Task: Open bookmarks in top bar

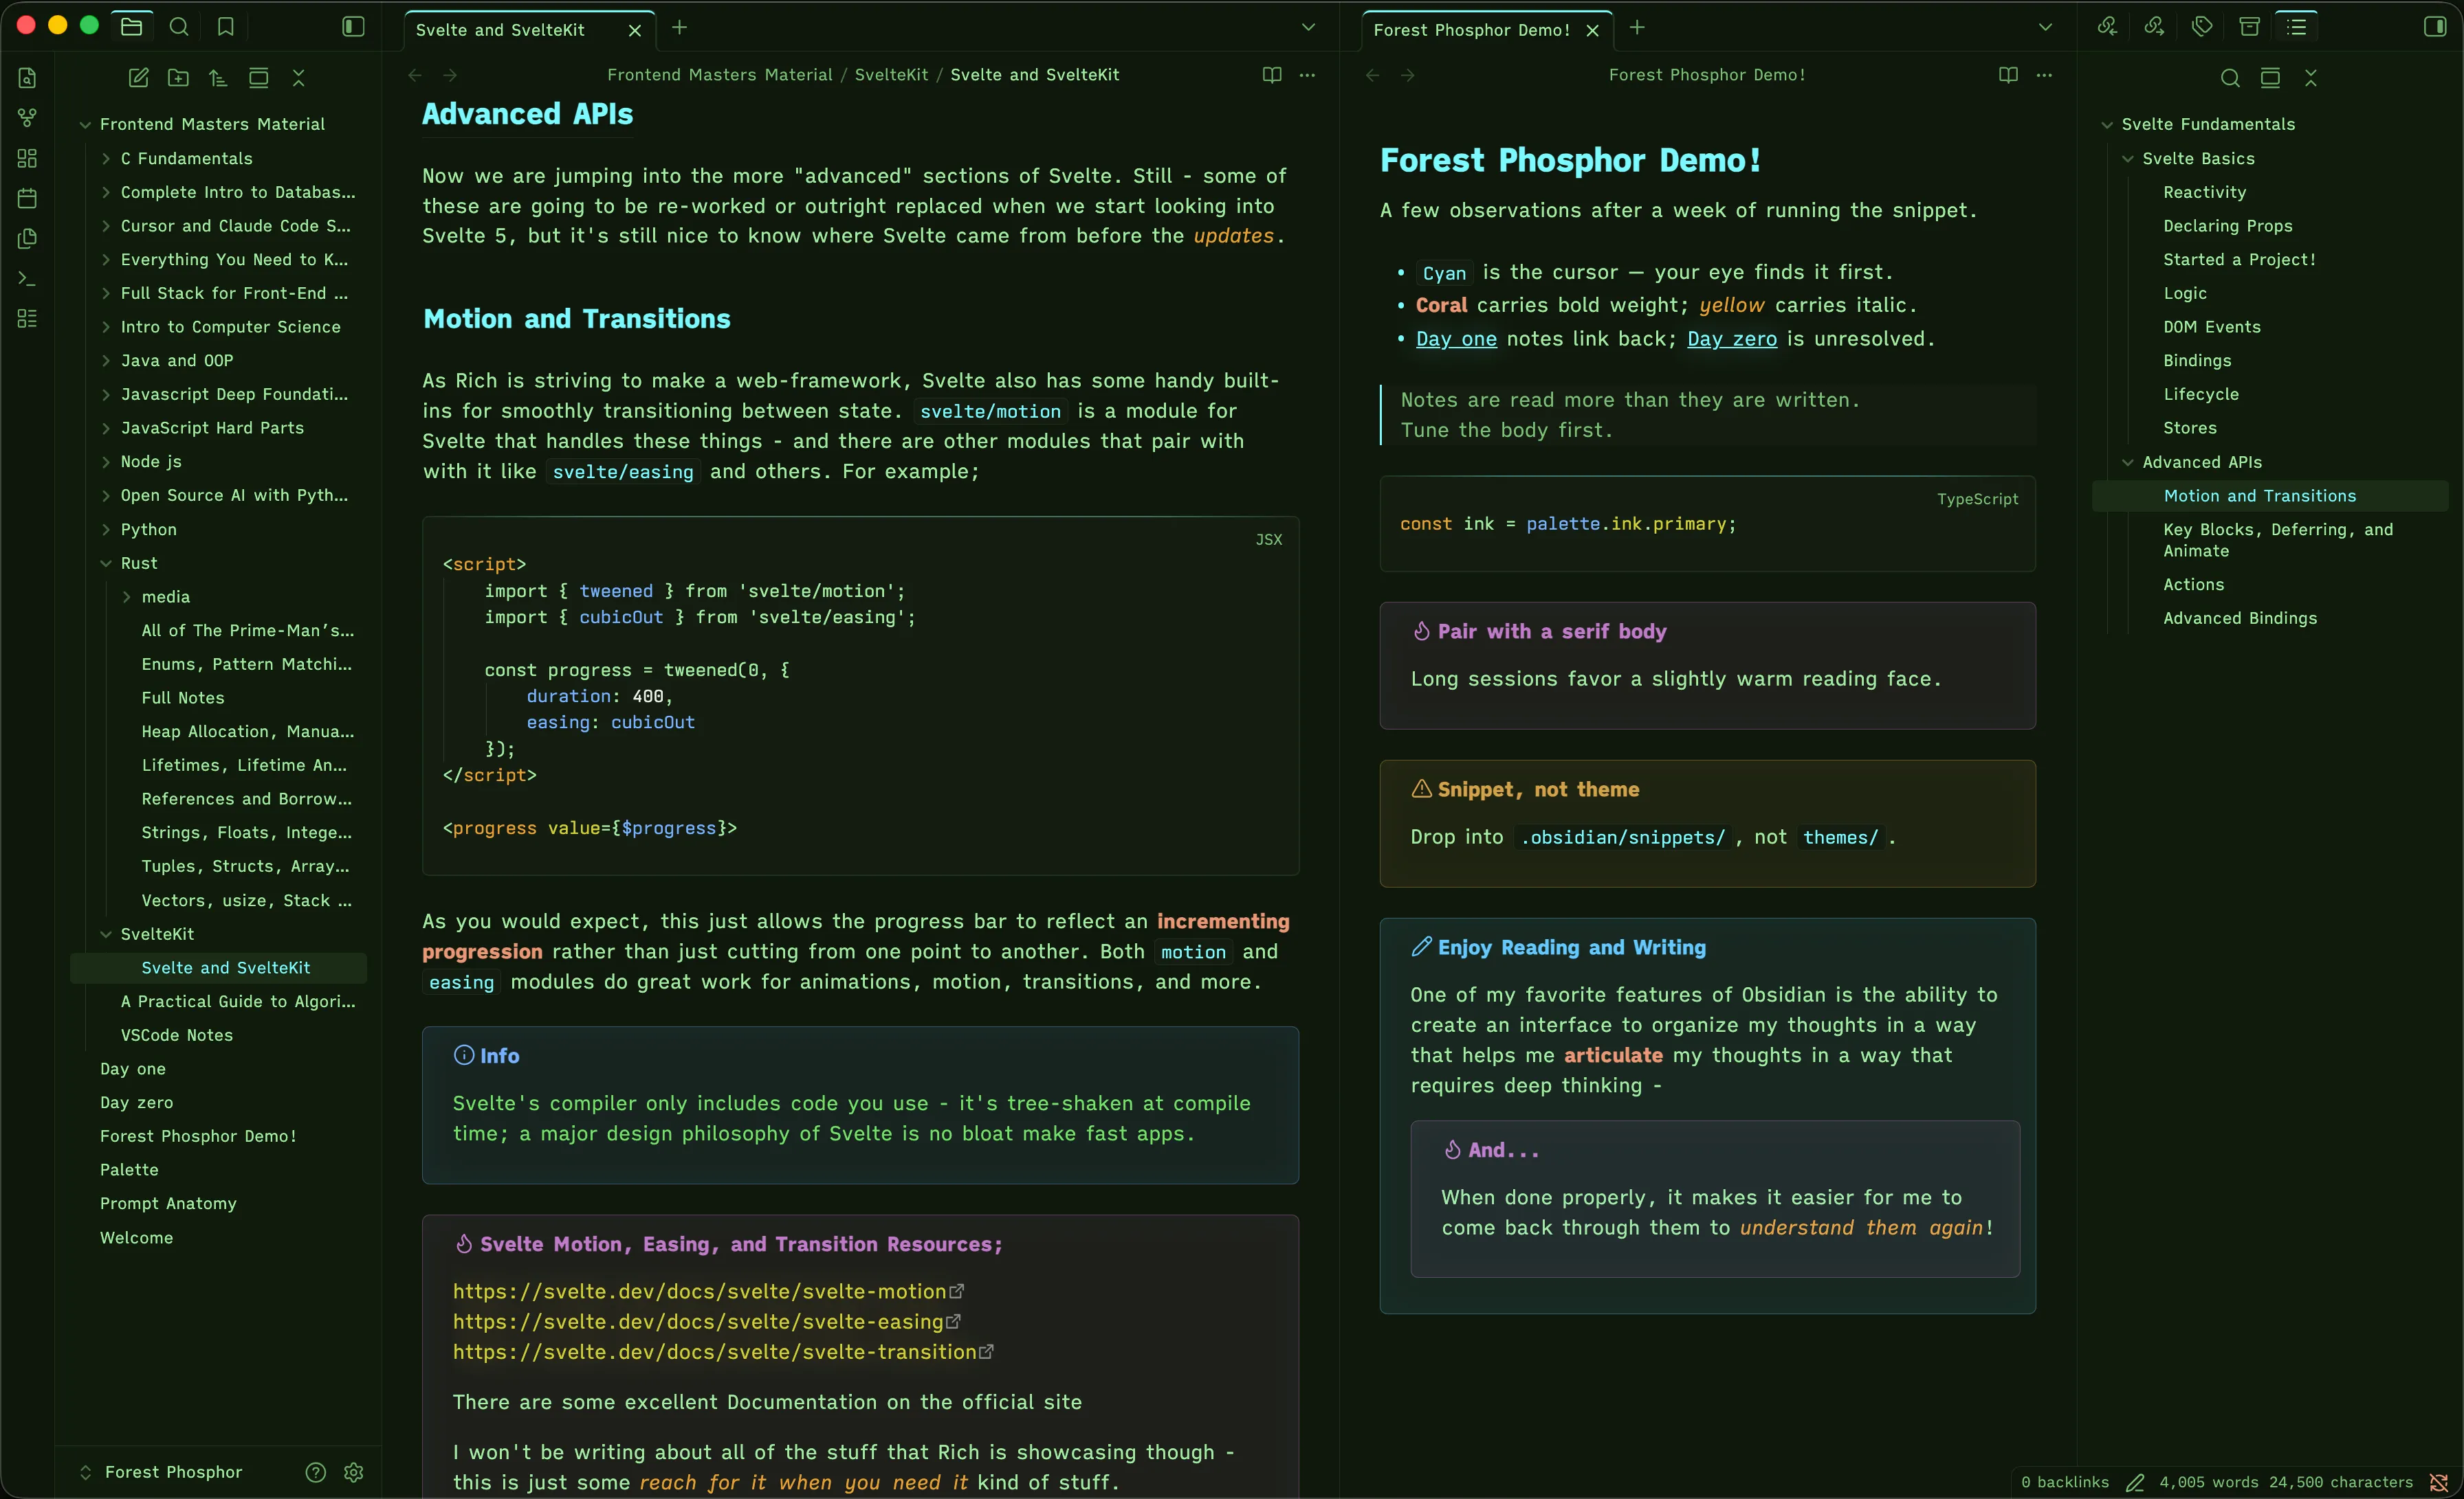Action: [x=226, y=27]
